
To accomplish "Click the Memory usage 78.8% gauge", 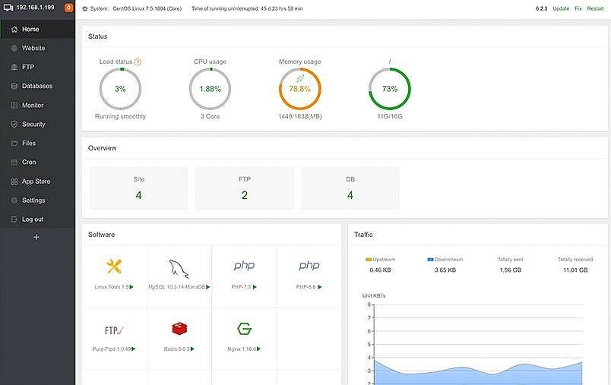I will (299, 89).
